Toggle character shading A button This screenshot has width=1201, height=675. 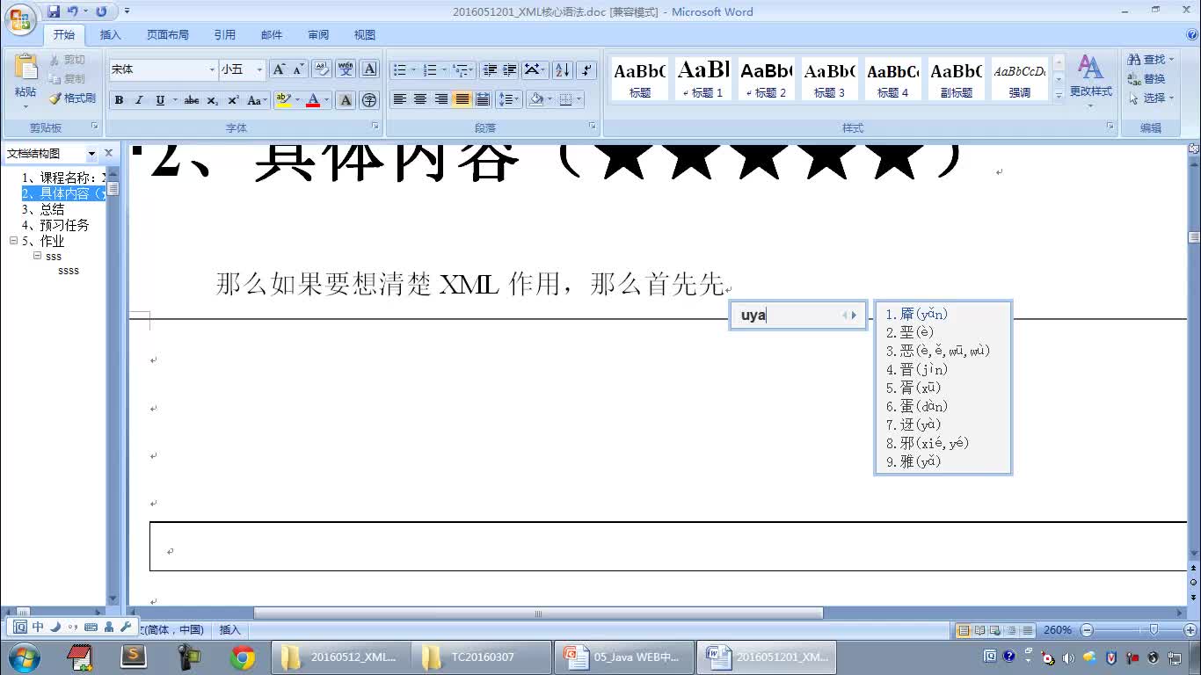(346, 100)
